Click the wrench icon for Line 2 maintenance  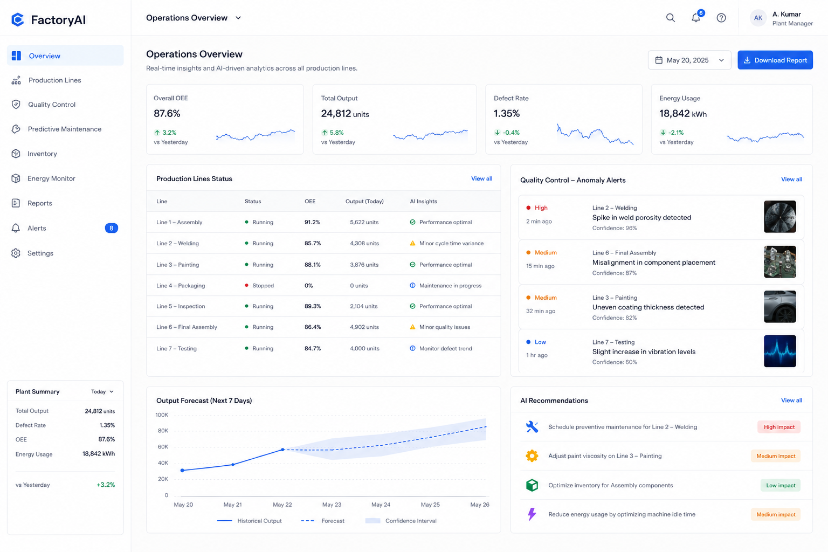[532, 427]
